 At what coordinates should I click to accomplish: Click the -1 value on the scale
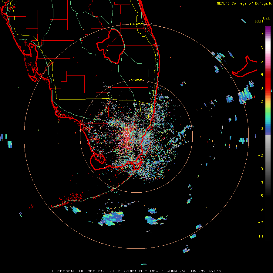pos(261,142)
